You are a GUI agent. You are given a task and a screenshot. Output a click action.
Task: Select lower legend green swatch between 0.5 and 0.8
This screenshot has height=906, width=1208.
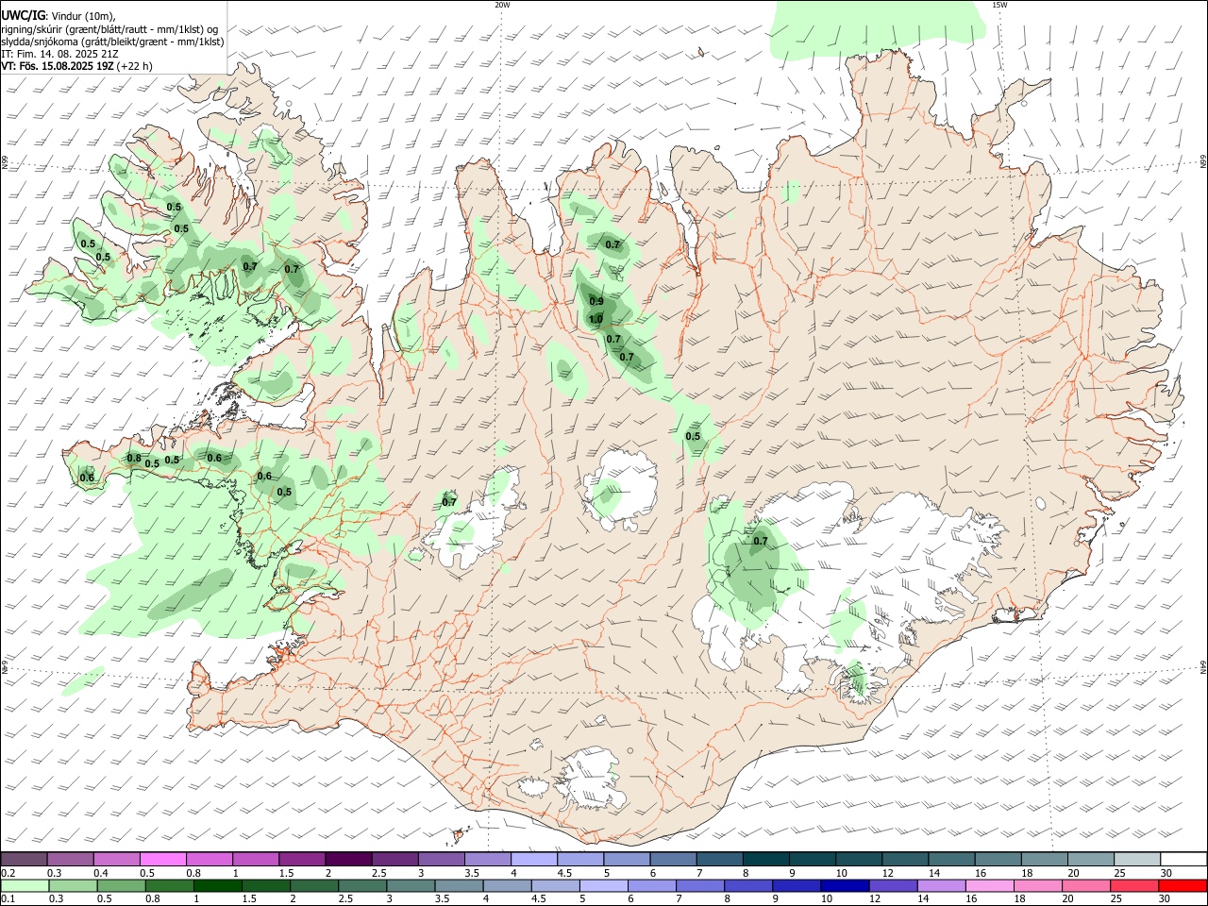pos(122,885)
